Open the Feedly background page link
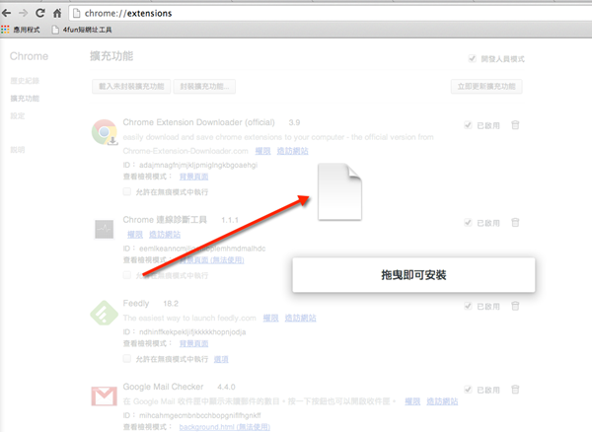Viewport: 592px width, 432px height. pos(193,343)
